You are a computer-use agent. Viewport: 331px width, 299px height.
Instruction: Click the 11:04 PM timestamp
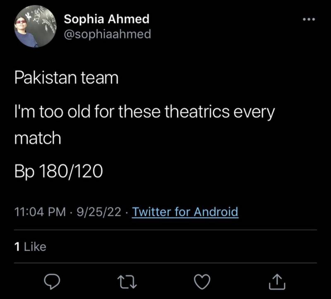pos(40,212)
